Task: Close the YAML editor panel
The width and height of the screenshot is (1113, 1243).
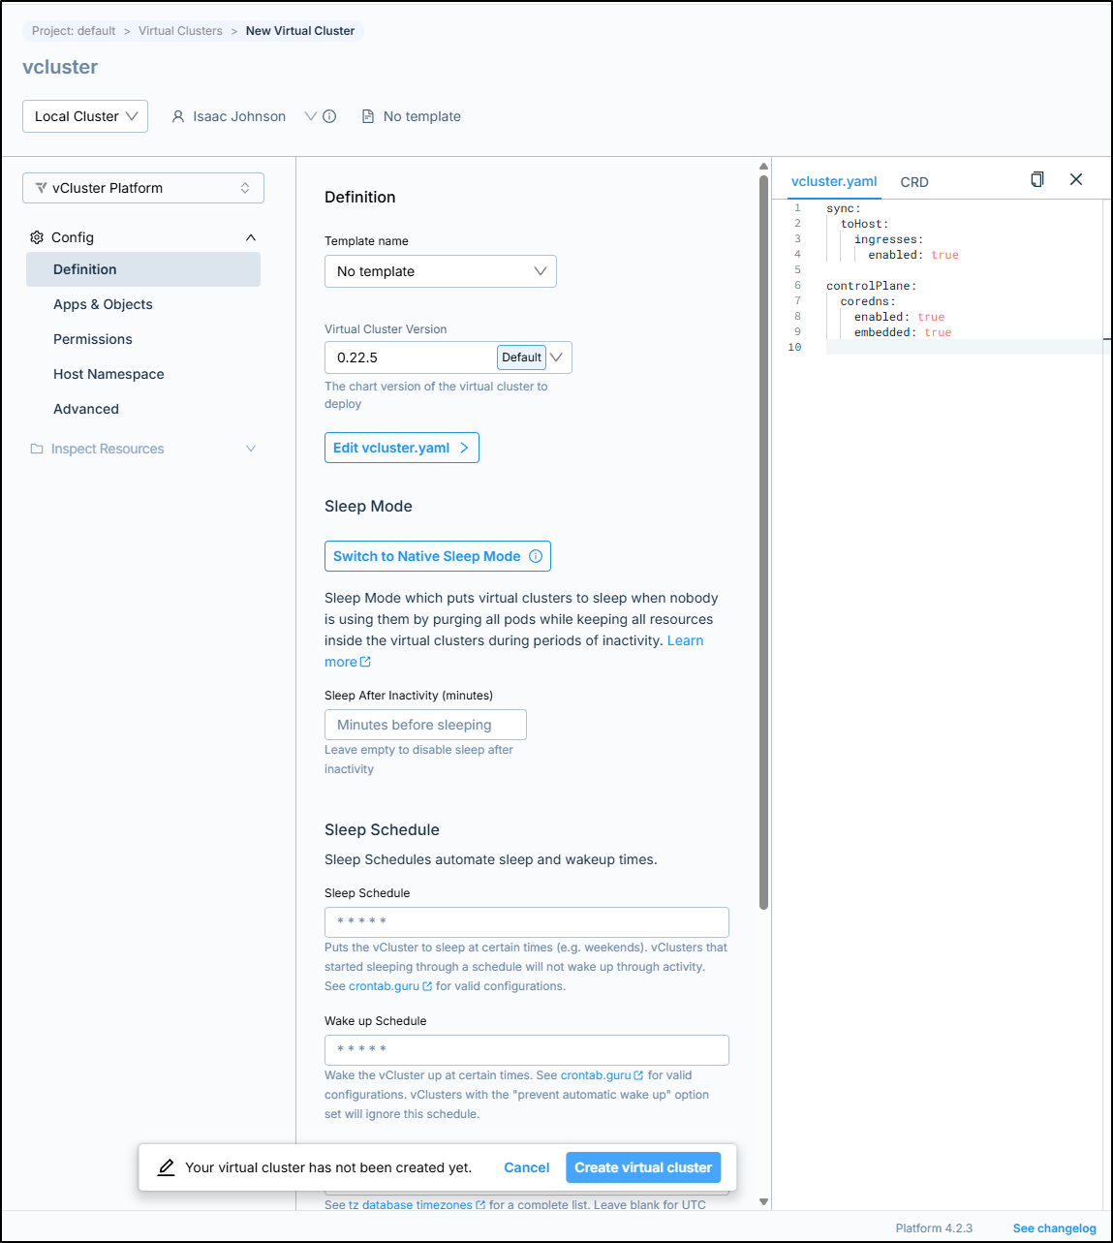Action: click(x=1076, y=179)
